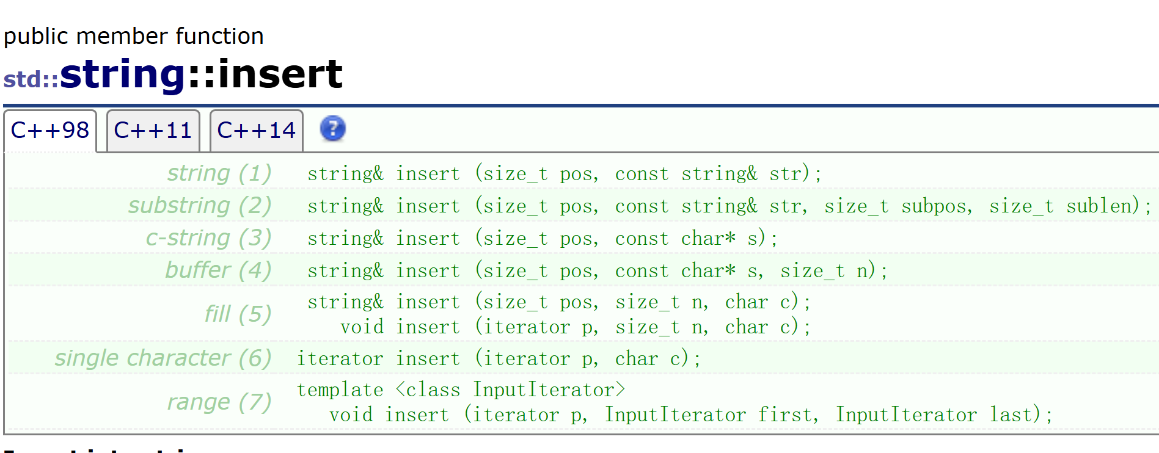The height and width of the screenshot is (453, 1159).
Task: Switch to the C++11 tab
Action: pos(153,131)
